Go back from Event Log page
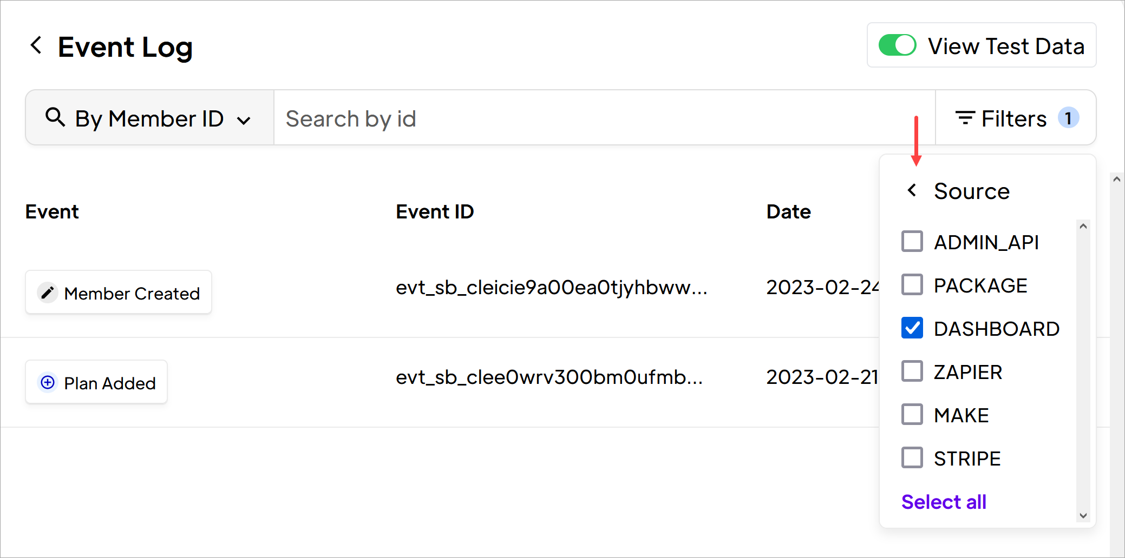 click(x=36, y=45)
